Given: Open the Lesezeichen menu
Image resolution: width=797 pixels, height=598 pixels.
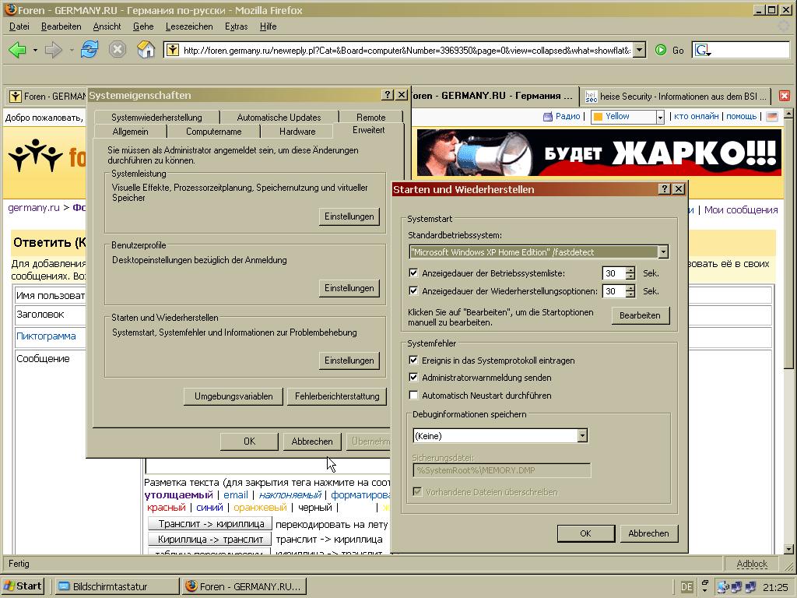Looking at the screenshot, I should click(189, 26).
